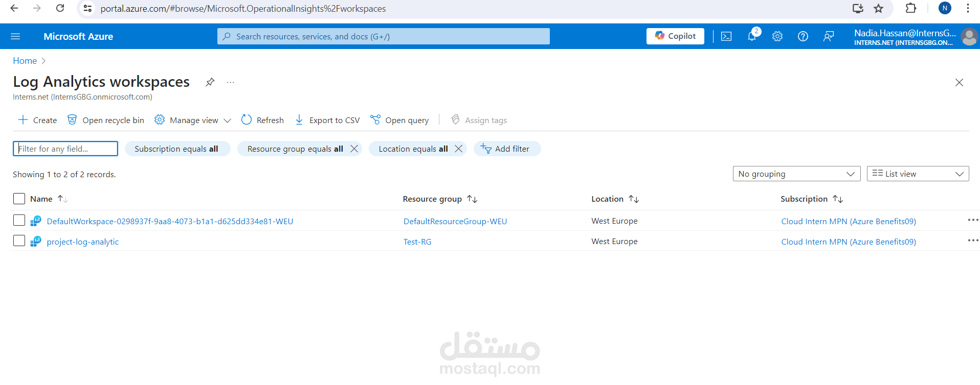This screenshot has height=385, width=980.
Task: Open Cloud Shell from the top bar
Action: tap(726, 36)
